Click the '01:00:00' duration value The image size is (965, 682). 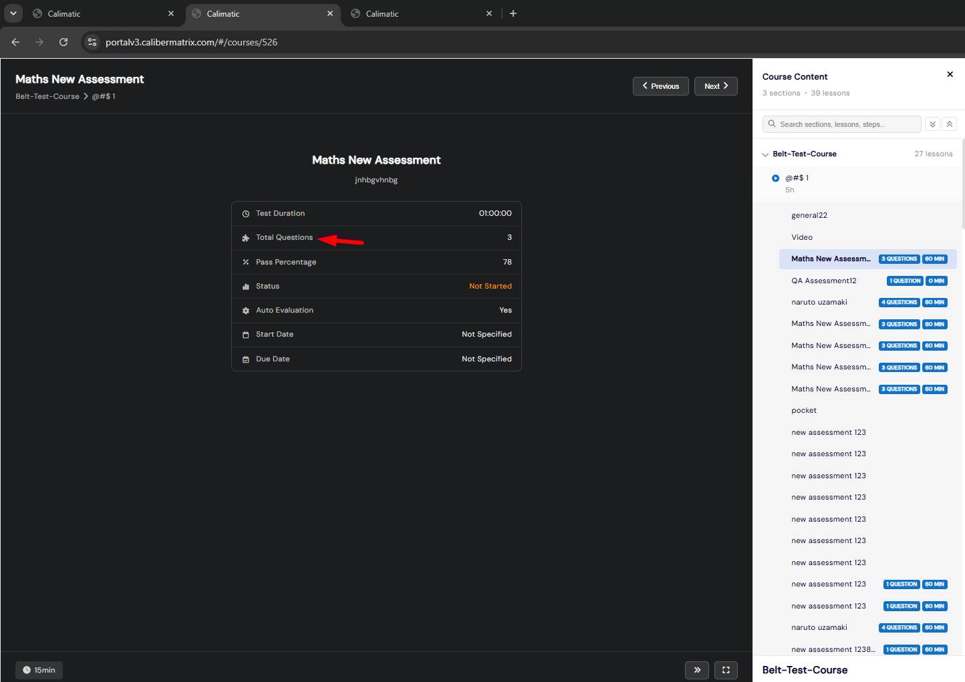click(495, 213)
